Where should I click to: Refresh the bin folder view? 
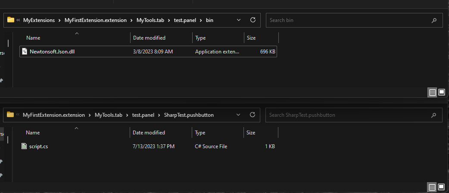click(253, 20)
